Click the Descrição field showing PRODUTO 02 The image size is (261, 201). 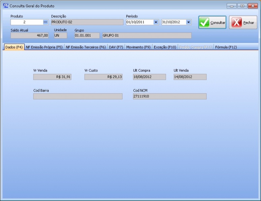tap(87, 22)
